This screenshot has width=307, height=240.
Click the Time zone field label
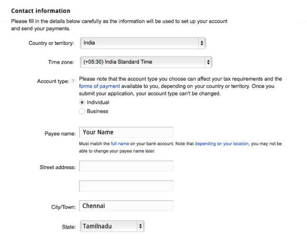59,62
